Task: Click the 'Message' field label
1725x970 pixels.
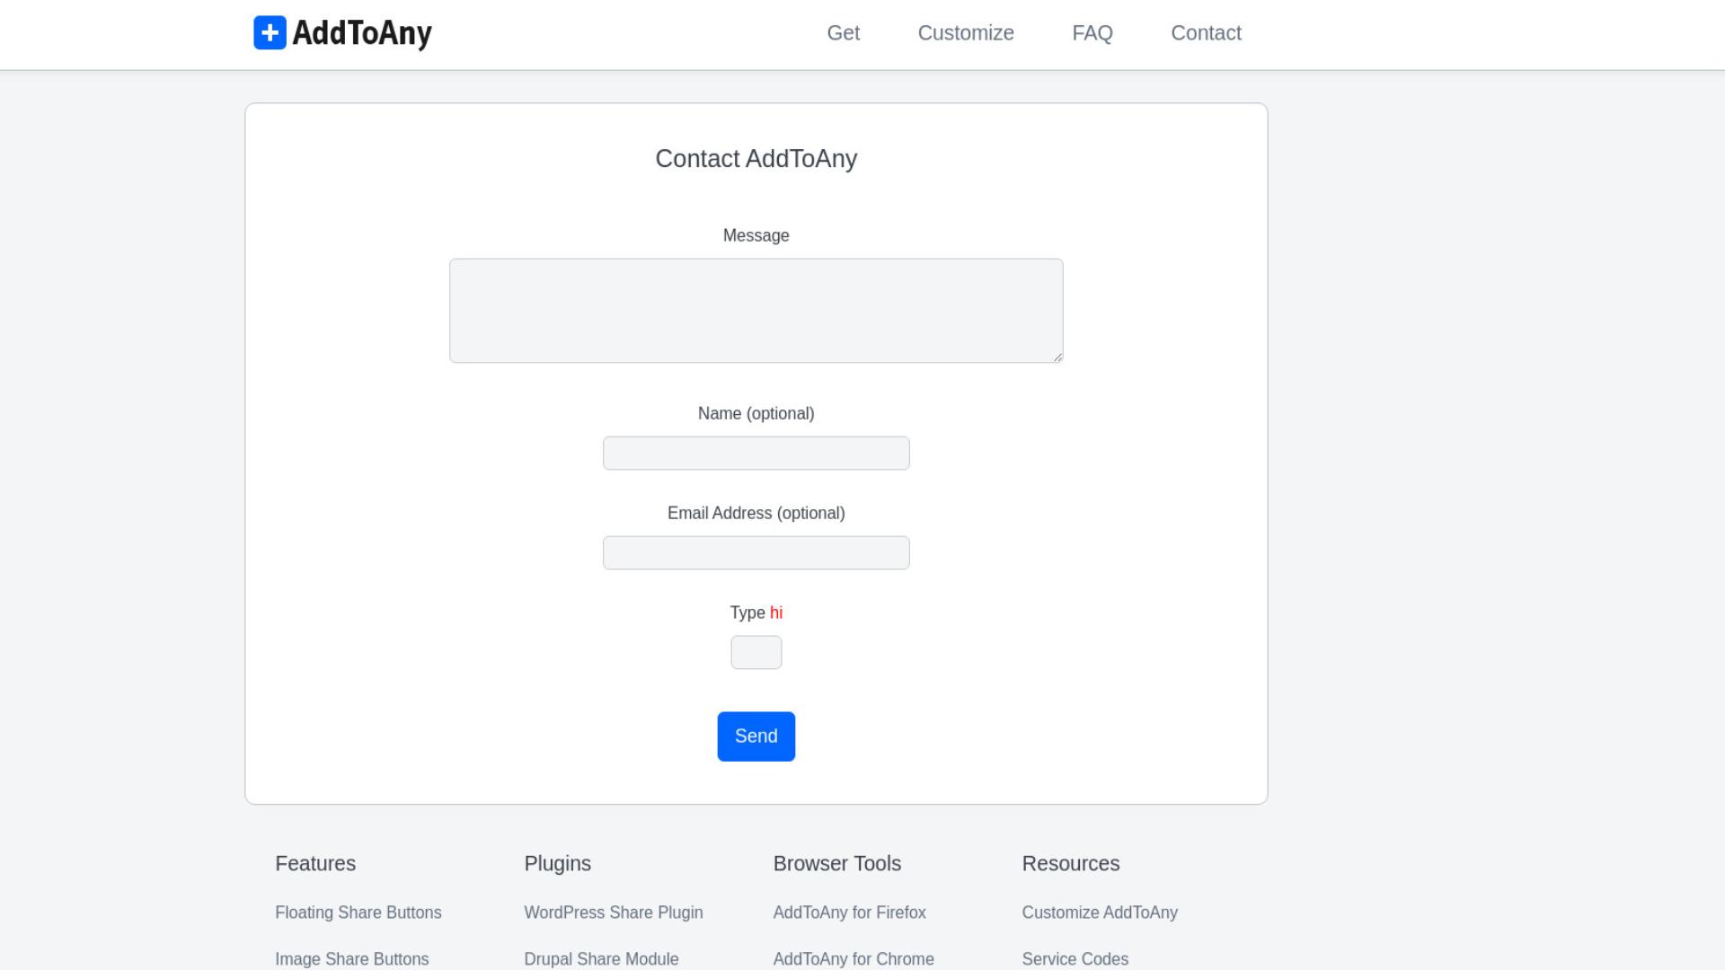Action: point(756,235)
